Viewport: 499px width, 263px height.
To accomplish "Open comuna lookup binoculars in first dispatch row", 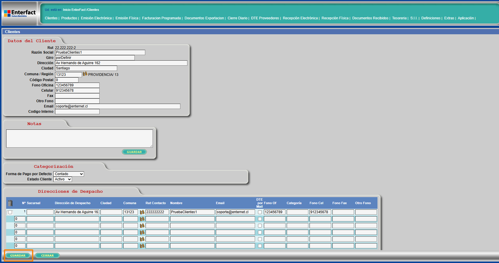I will [x=142, y=212].
